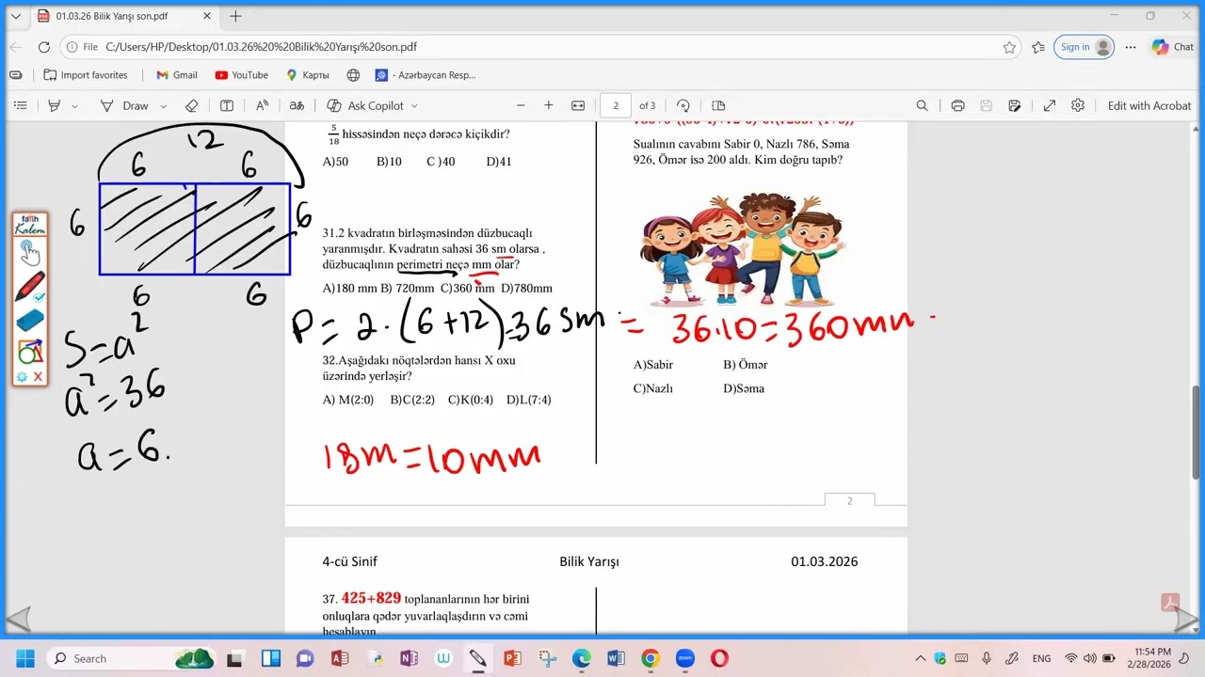Zoom in the PDF
Screen dimensions: 1205x677
tap(549, 105)
